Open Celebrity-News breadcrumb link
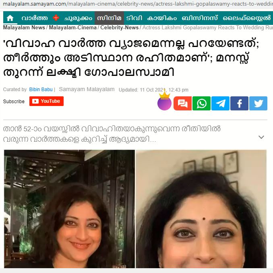 tap(120, 28)
